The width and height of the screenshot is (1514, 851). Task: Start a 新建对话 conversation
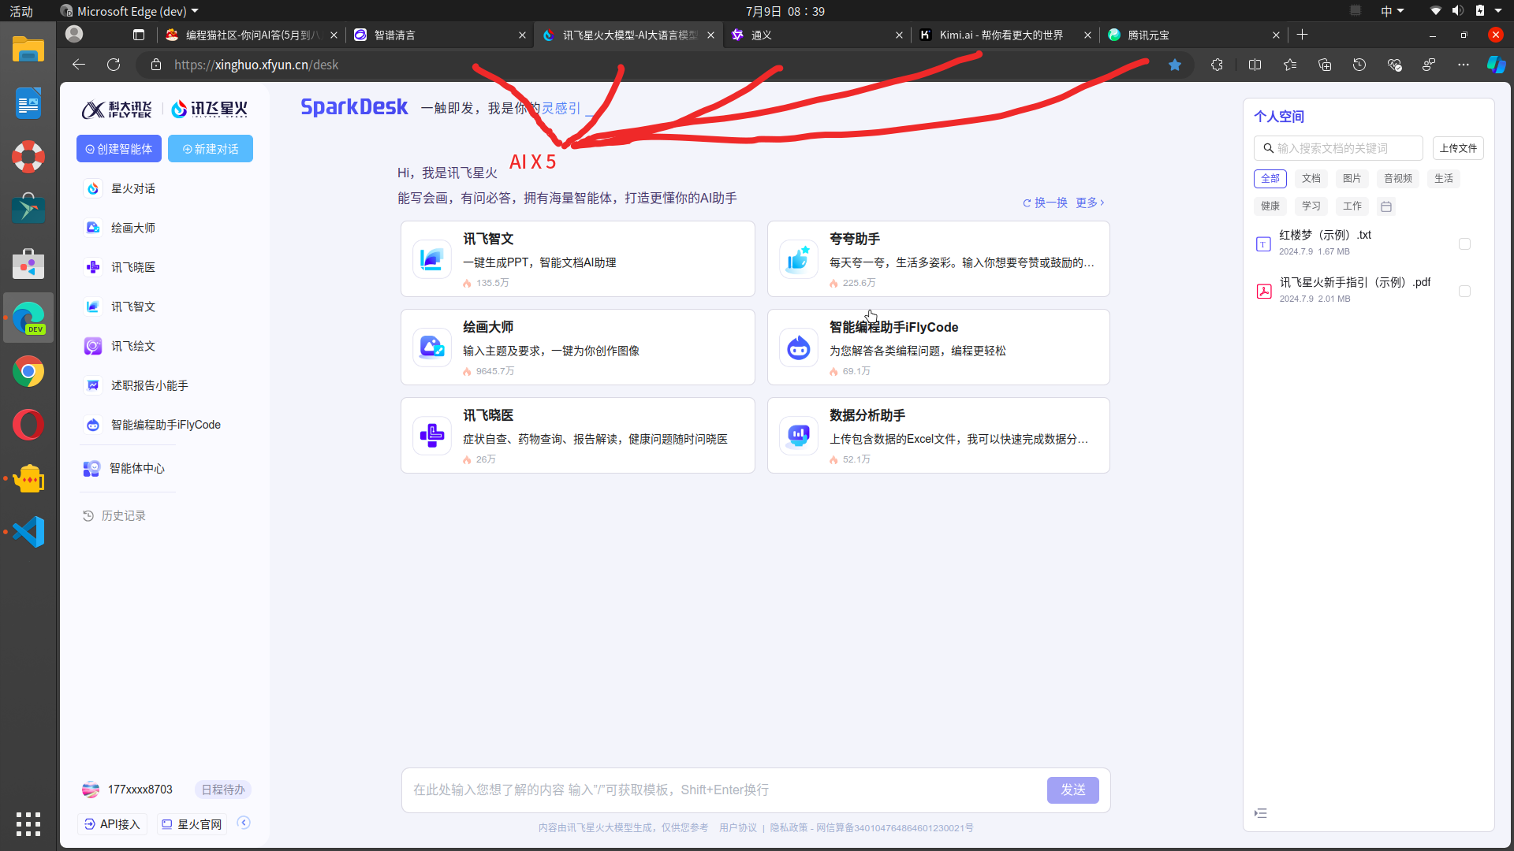pyautogui.click(x=211, y=149)
